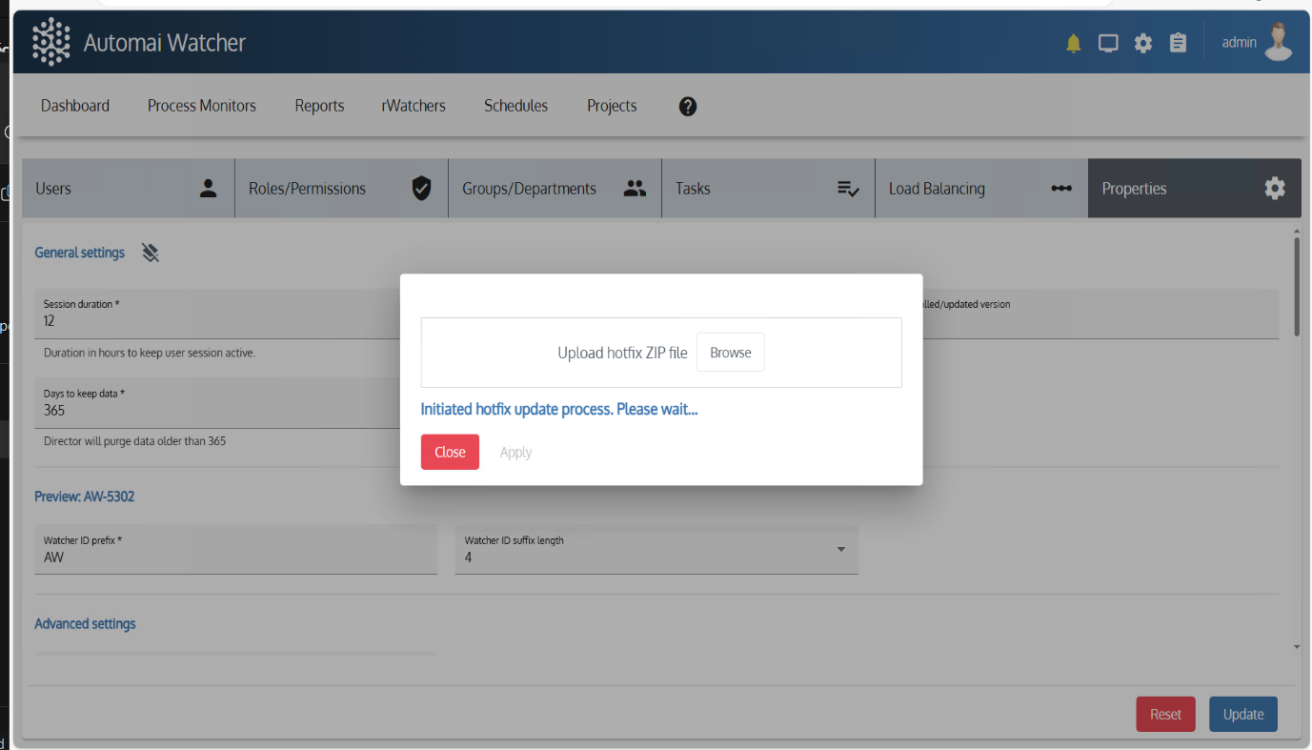Switch to the Load Balancing tab
1312x750 pixels.
point(981,189)
